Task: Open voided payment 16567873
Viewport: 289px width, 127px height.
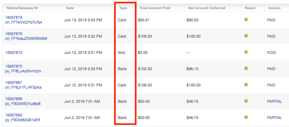Action: pyautogui.click(x=14, y=53)
